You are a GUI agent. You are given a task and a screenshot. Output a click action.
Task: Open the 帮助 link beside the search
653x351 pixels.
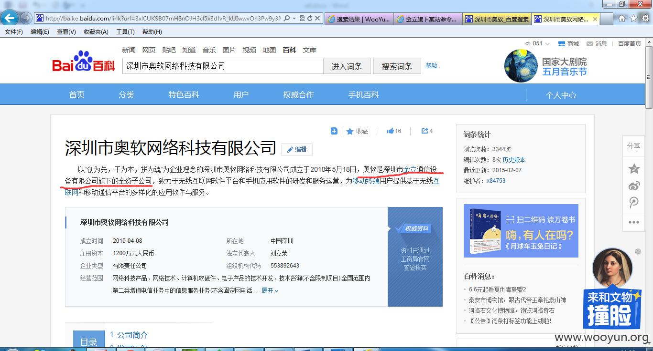(431, 65)
